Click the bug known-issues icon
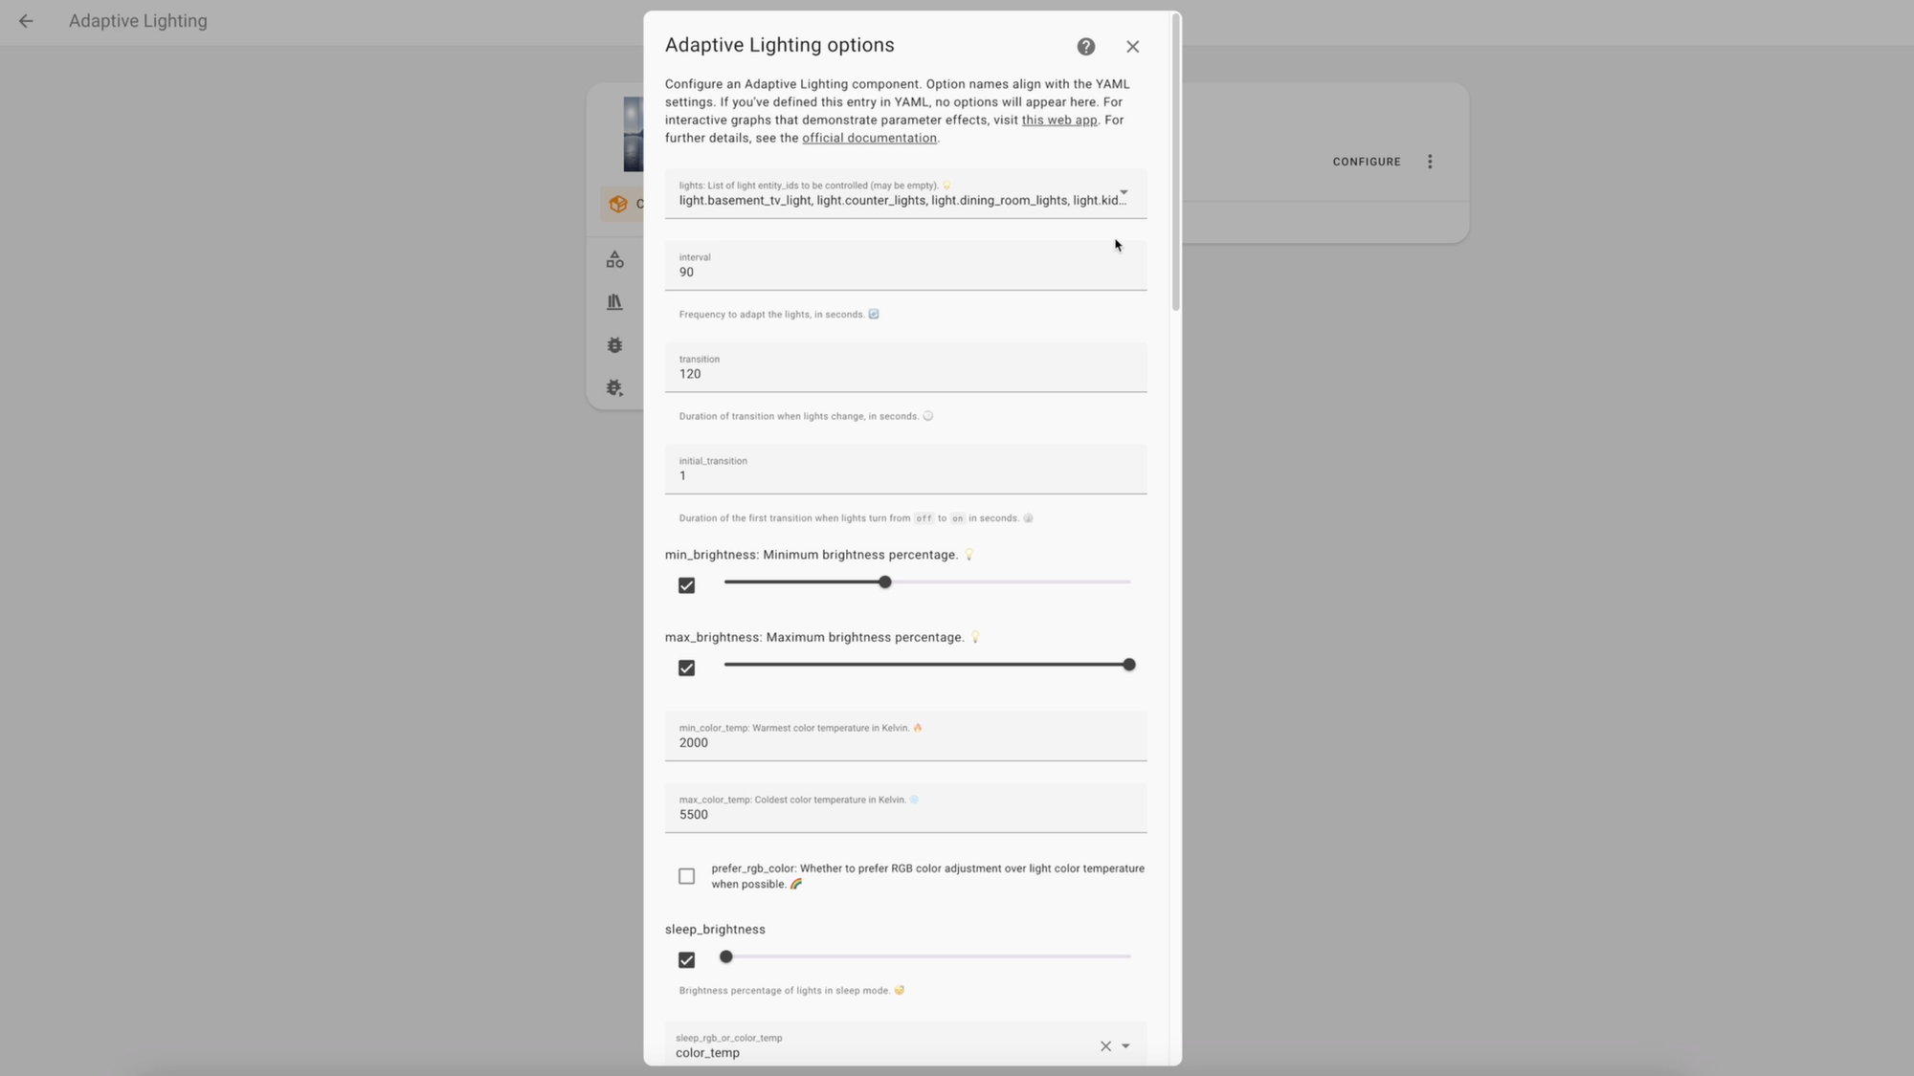Screen dimensions: 1914x1076 point(614,345)
